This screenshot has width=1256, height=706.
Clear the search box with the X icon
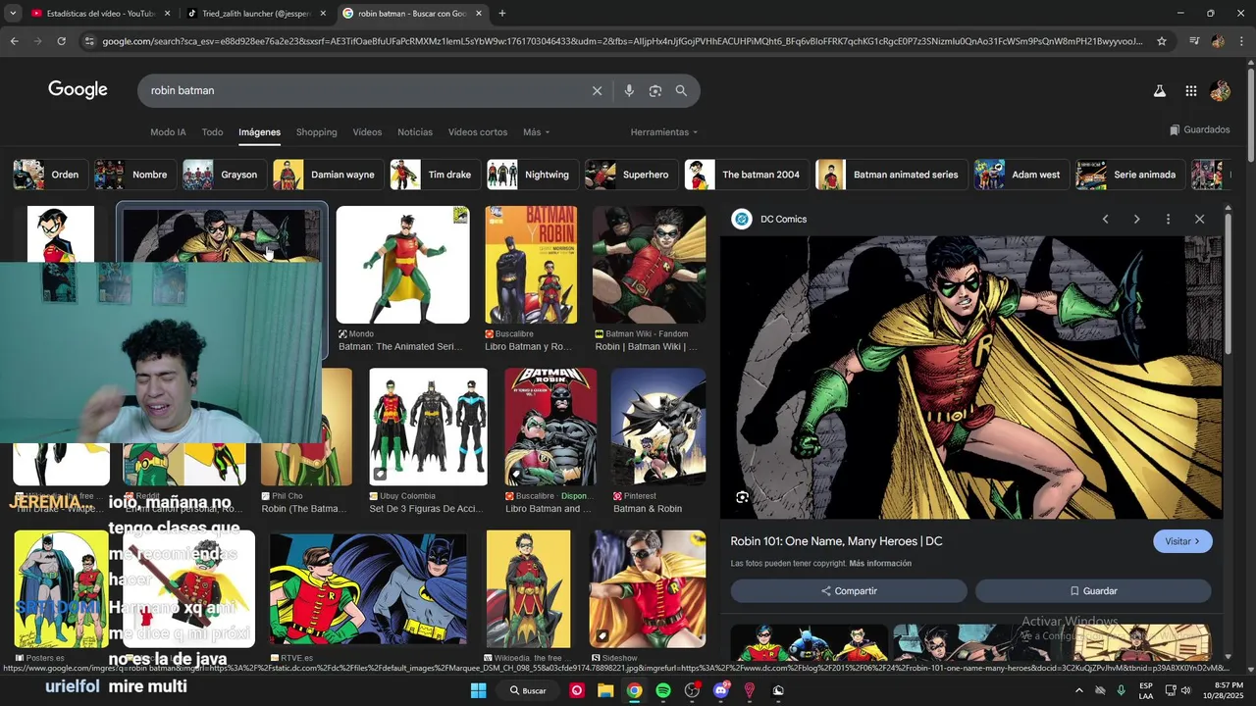[597, 90]
